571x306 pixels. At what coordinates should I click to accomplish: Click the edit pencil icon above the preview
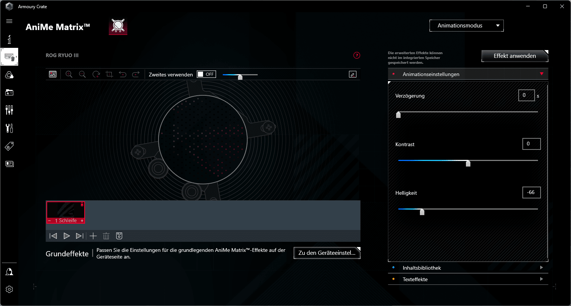353,75
